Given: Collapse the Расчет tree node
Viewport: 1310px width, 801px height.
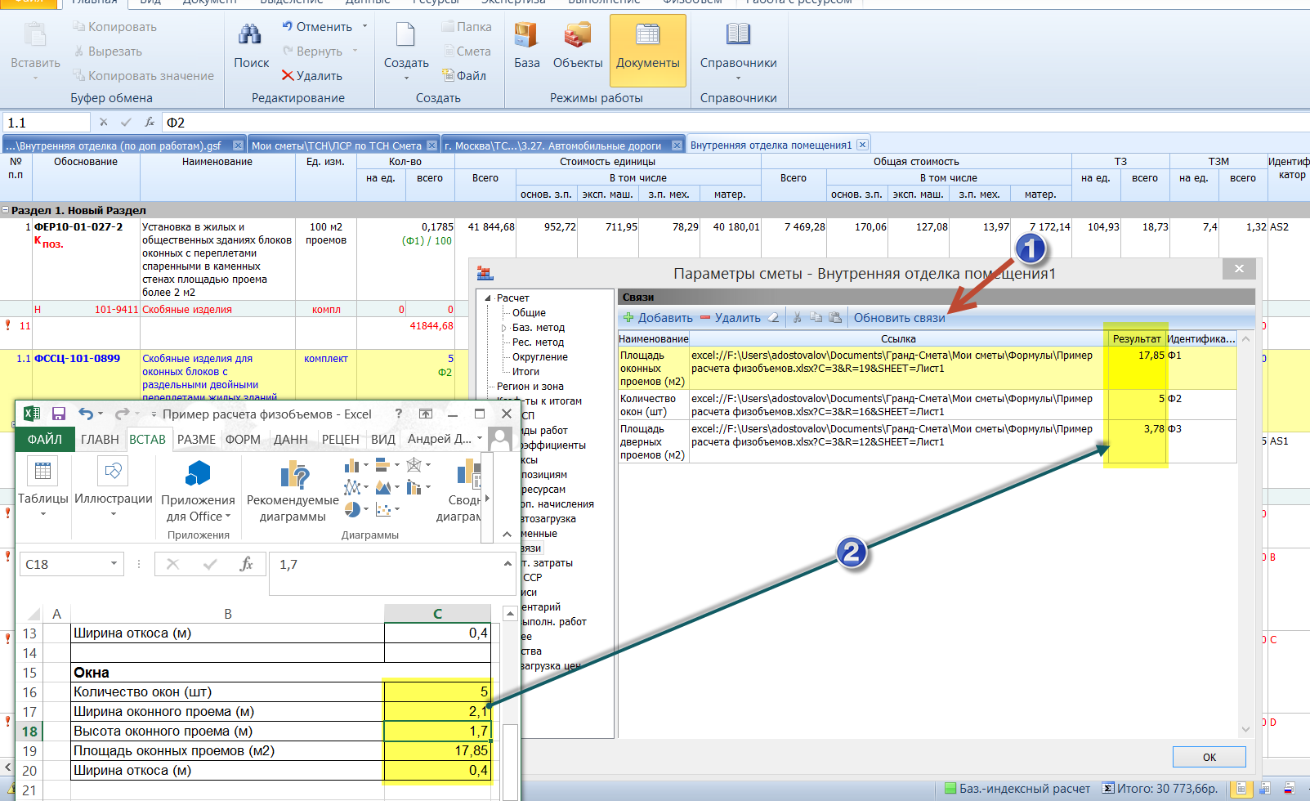Looking at the screenshot, I should (488, 298).
